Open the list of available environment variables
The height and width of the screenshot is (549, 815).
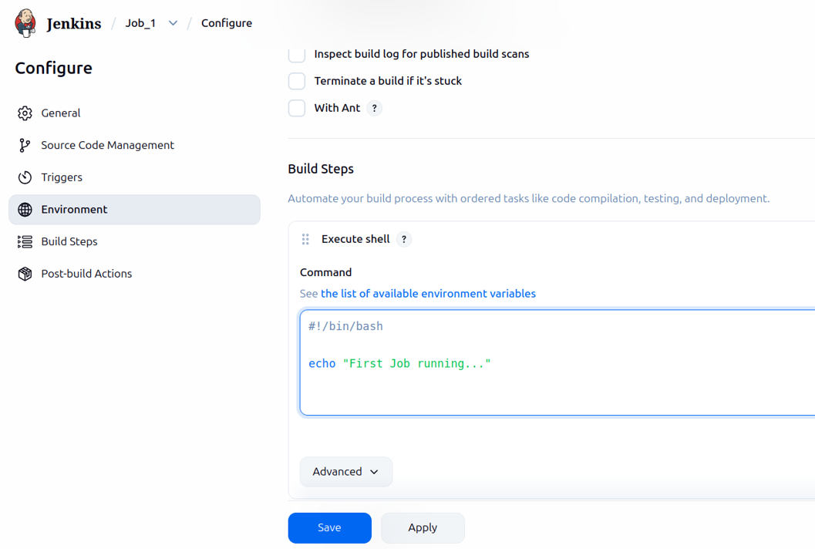(428, 294)
